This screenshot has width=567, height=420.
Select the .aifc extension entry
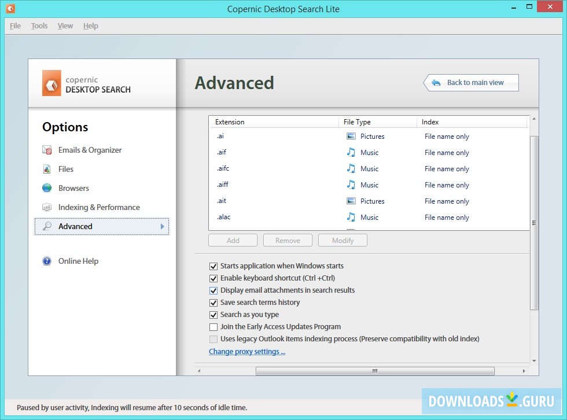[369, 168]
